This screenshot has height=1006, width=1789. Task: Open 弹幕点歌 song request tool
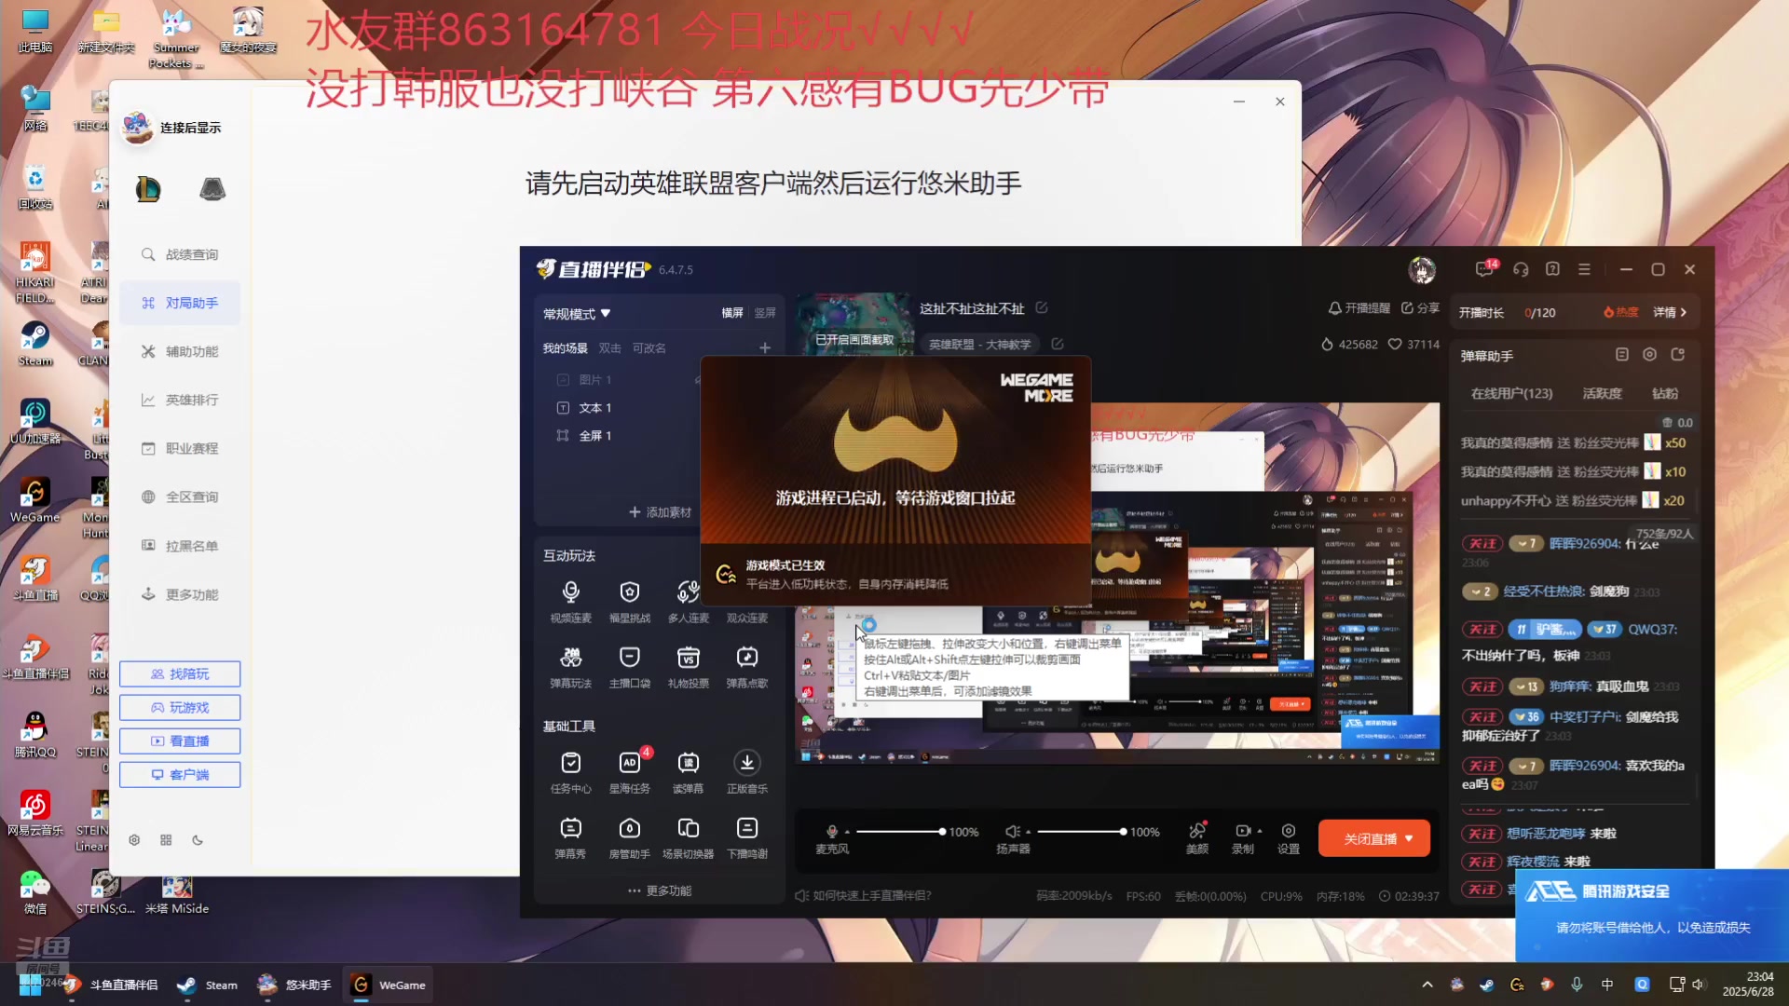coord(746,667)
